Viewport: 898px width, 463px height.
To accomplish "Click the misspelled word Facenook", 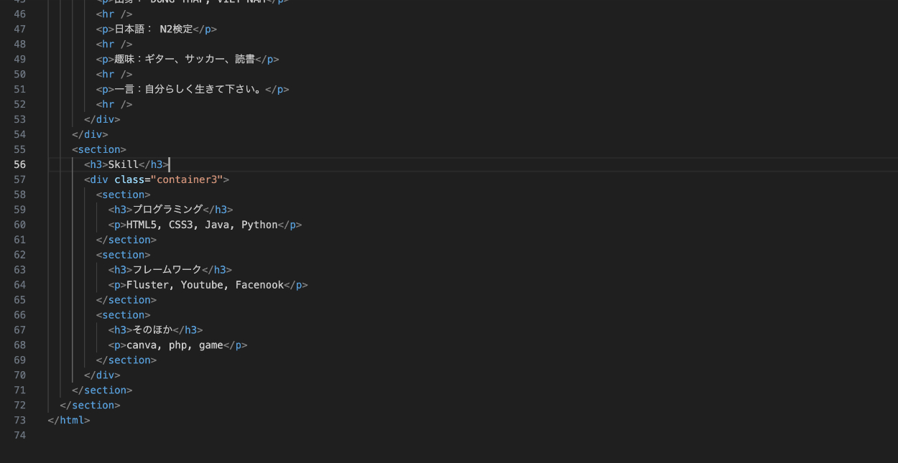I will coord(259,285).
